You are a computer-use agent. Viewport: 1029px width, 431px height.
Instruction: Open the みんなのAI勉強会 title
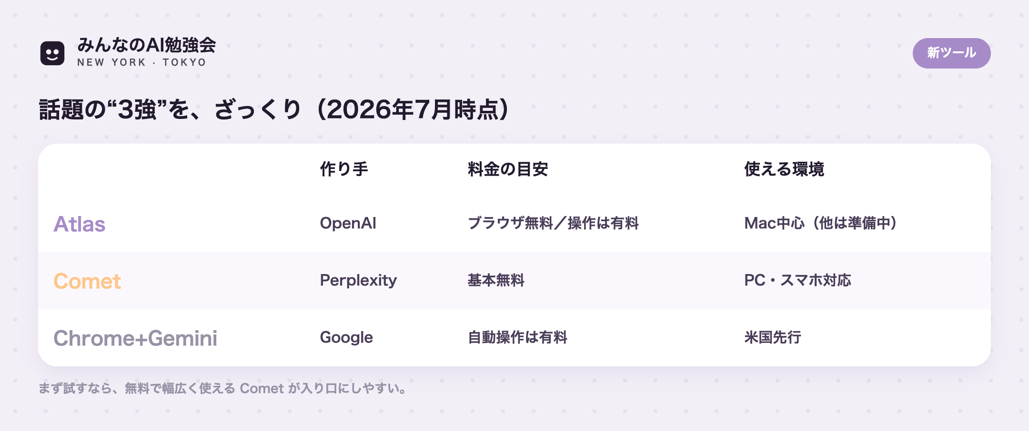[x=147, y=45]
